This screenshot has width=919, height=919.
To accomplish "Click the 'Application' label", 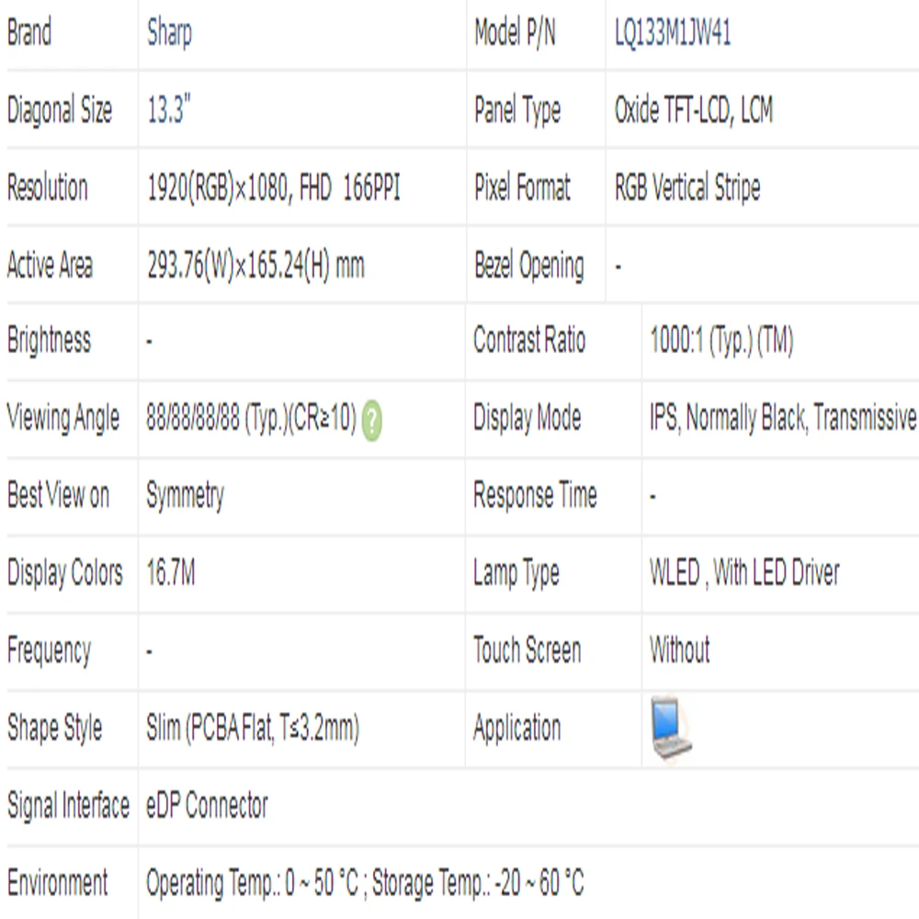I will (x=516, y=728).
